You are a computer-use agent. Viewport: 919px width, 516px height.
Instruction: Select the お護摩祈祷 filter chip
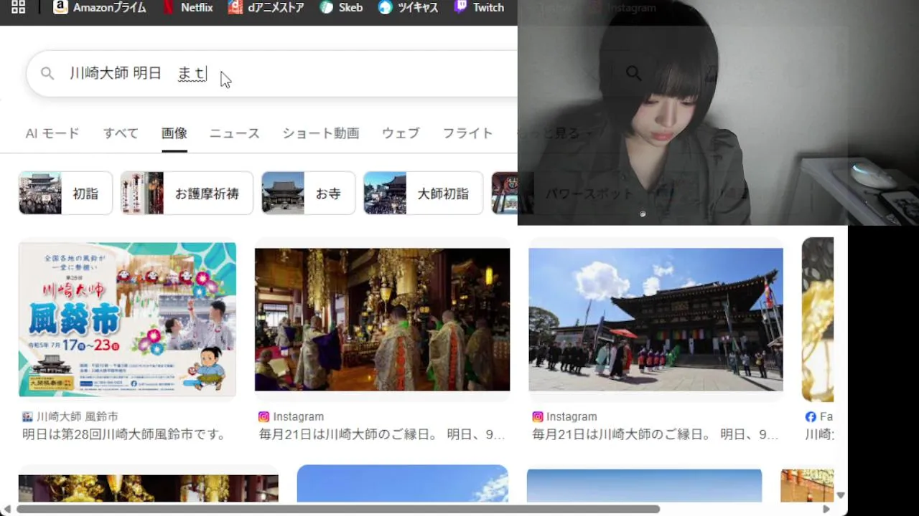(187, 193)
